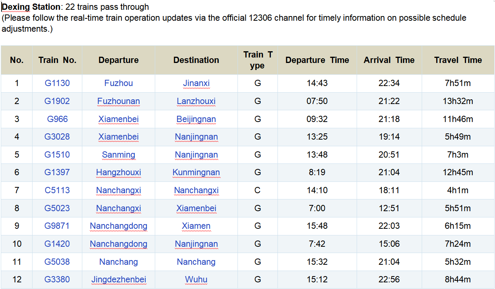
Task: Click departure station Fuzhounan in row 2
Action: point(118,101)
